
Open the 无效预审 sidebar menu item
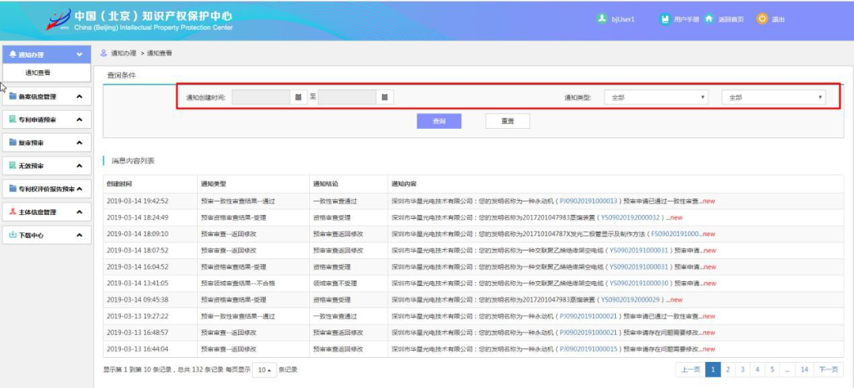[x=32, y=166]
